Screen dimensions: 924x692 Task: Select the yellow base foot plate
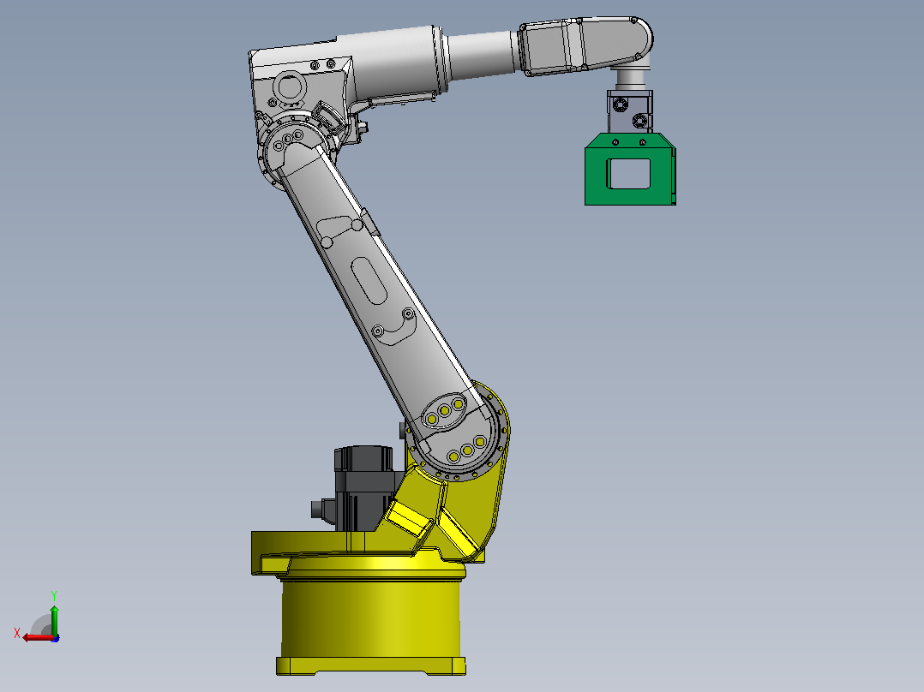371,666
